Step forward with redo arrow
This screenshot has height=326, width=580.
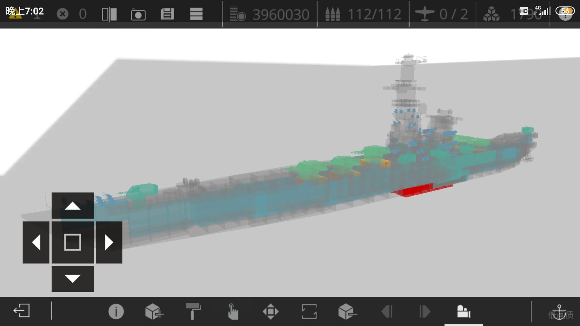click(x=425, y=311)
